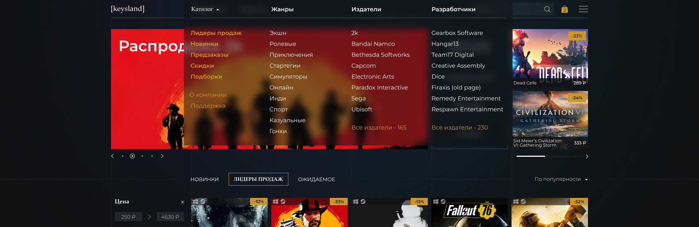The width and height of the screenshot is (699, 227).
Task: Click the side carousel progress bar
Action: (x=550, y=156)
